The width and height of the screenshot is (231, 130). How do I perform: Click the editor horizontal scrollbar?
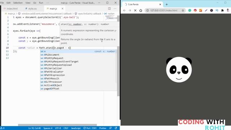coord(57,125)
